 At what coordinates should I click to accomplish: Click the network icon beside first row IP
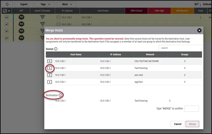59,17
